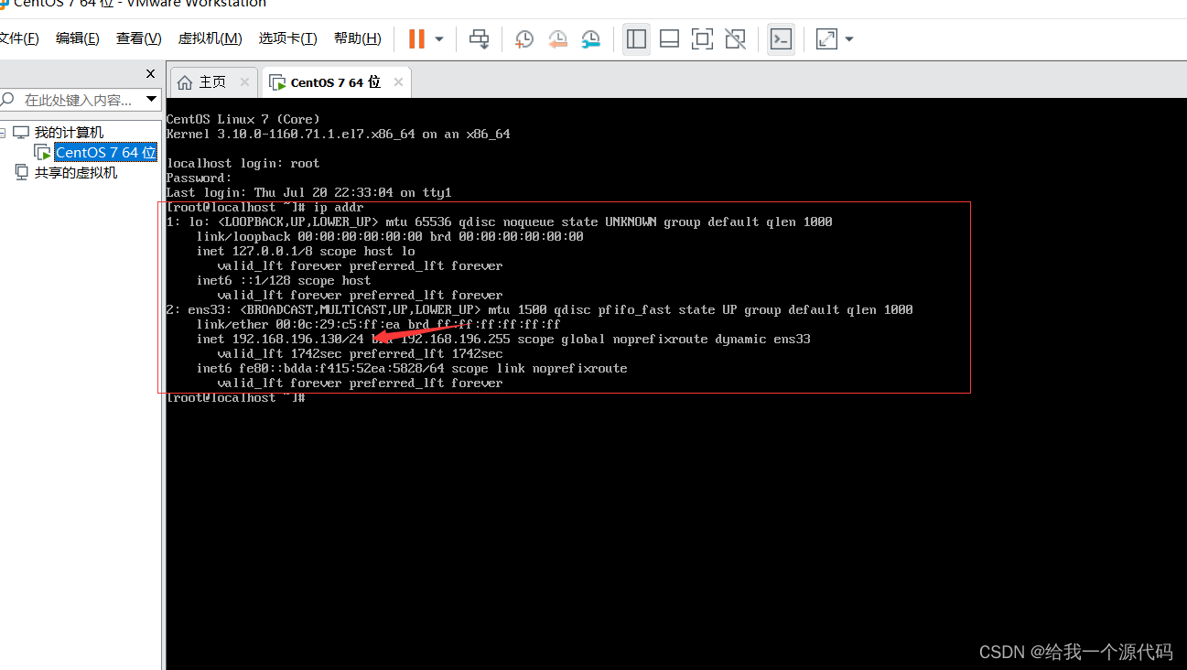This screenshot has height=670, width=1187.
Task: Close the 主页 tab
Action: pos(244,82)
